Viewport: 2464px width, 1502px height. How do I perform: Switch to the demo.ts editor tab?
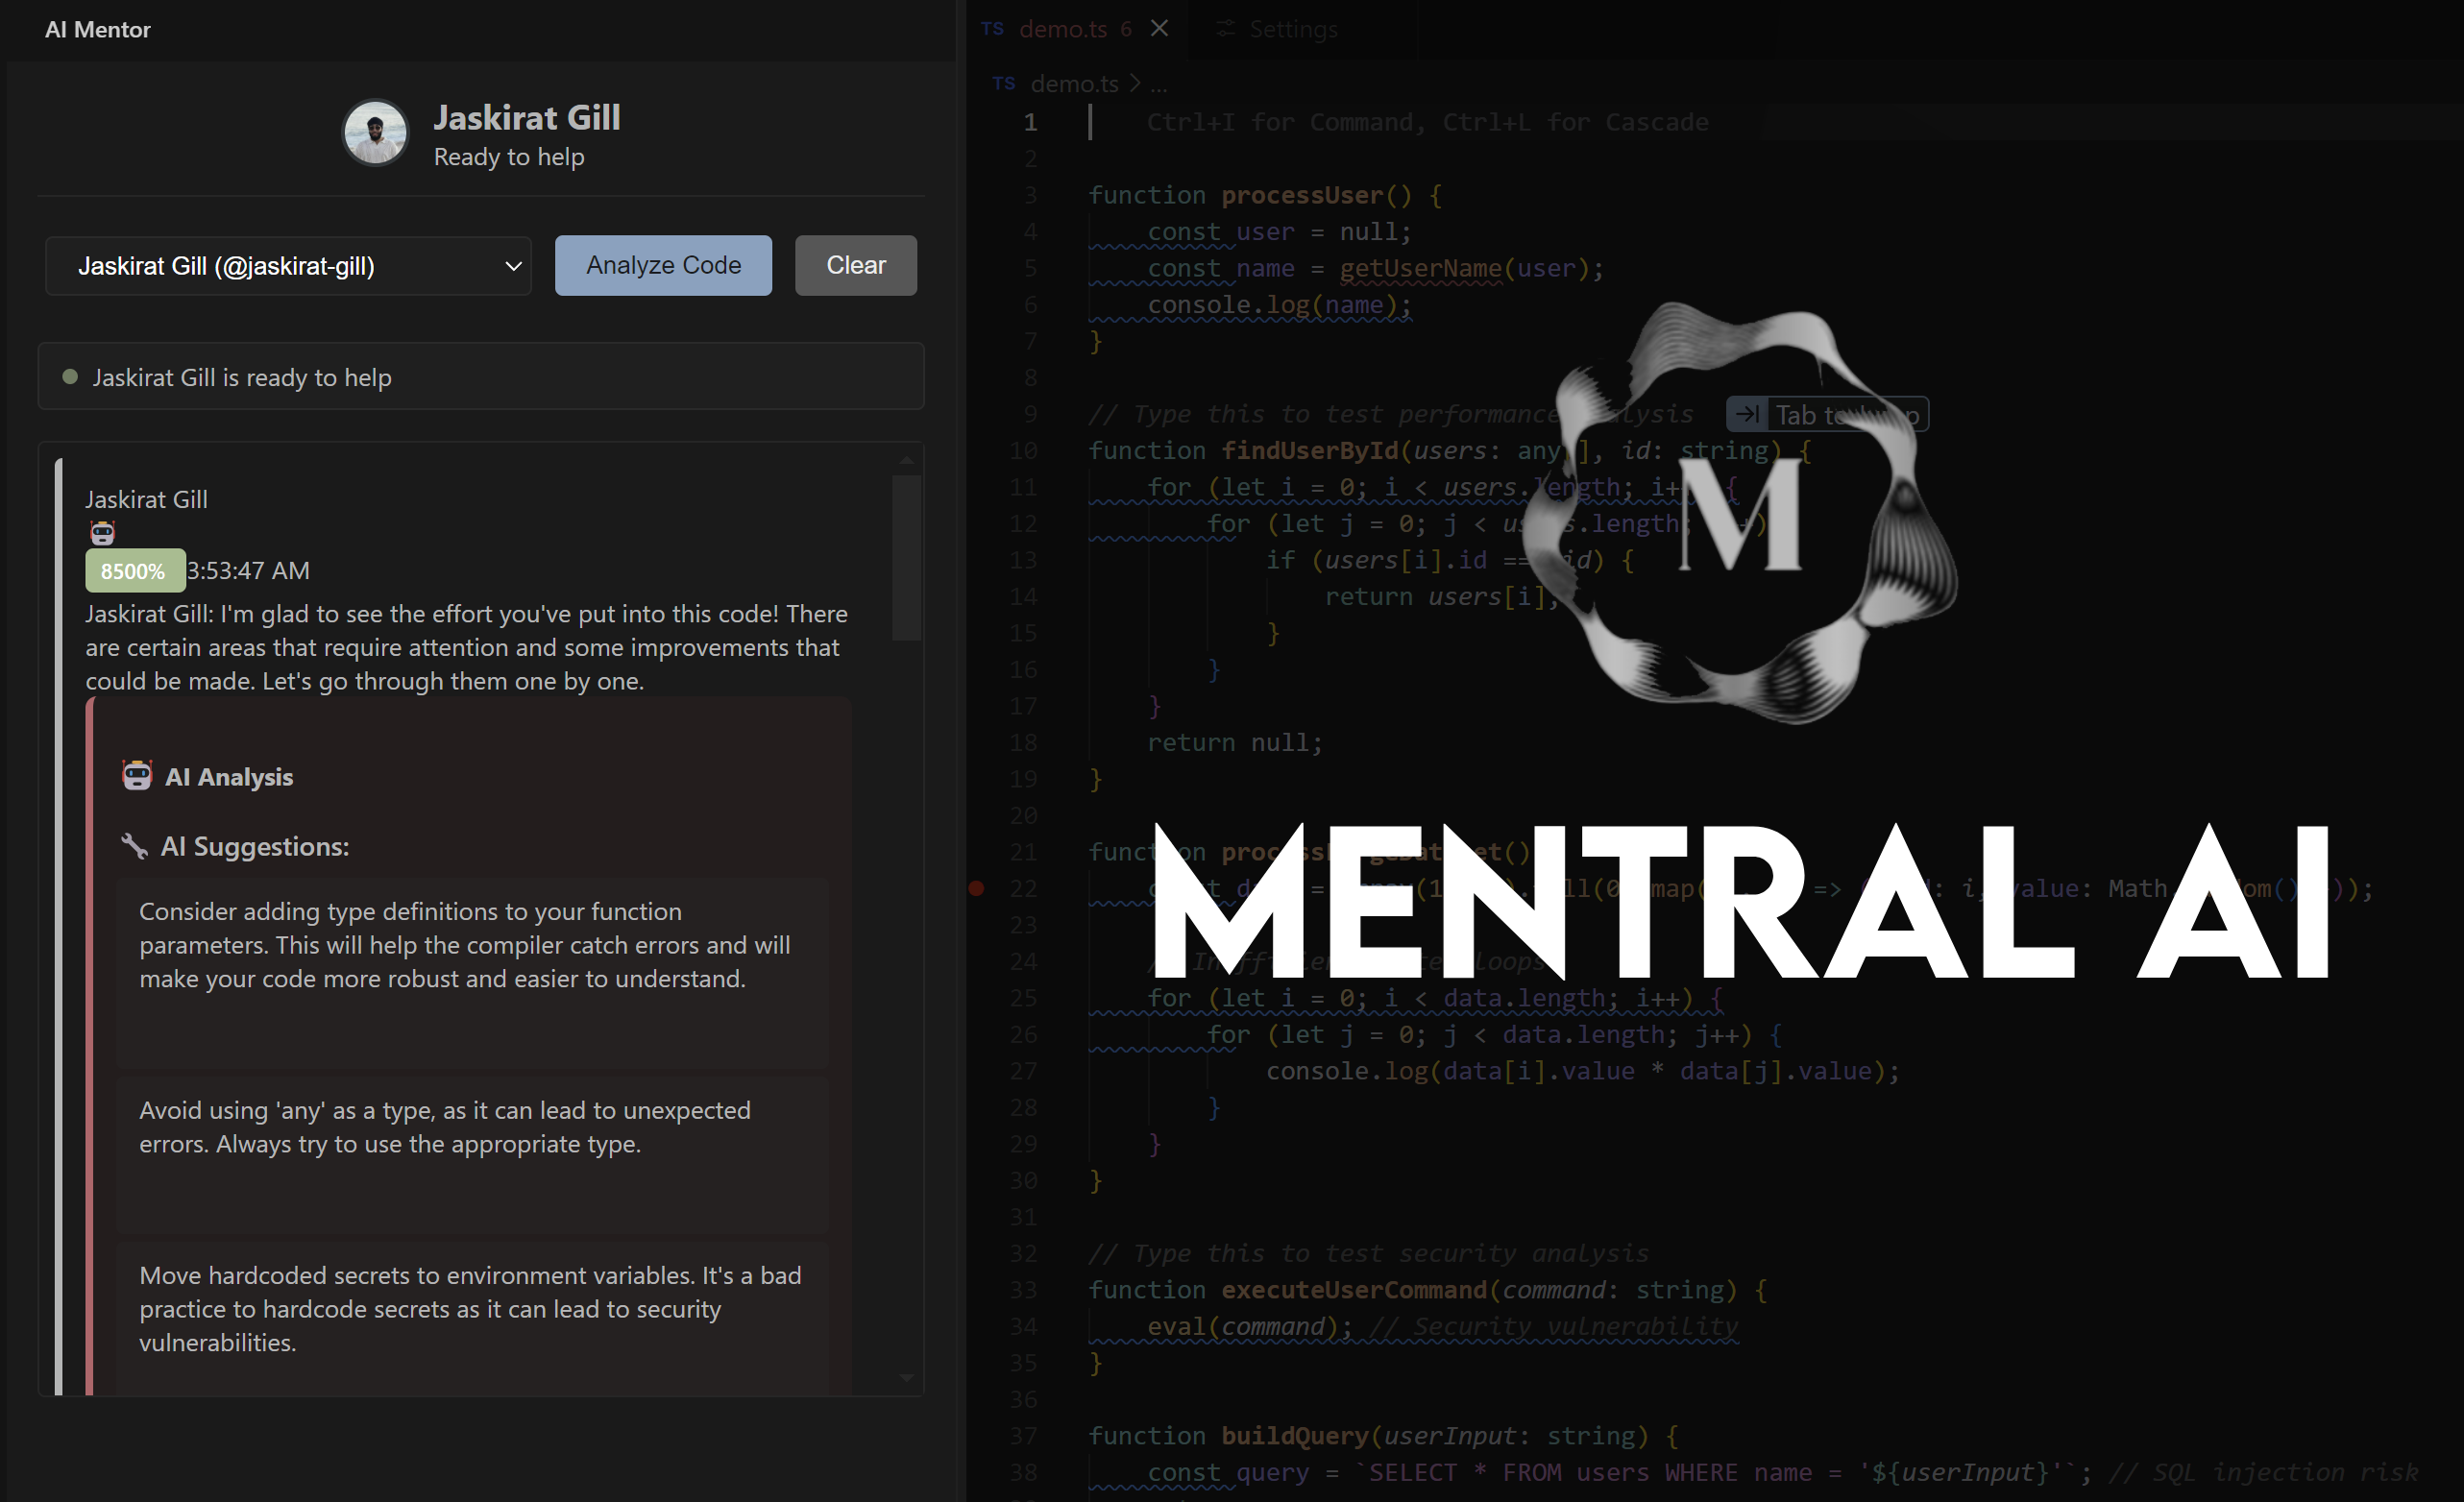point(1062,29)
